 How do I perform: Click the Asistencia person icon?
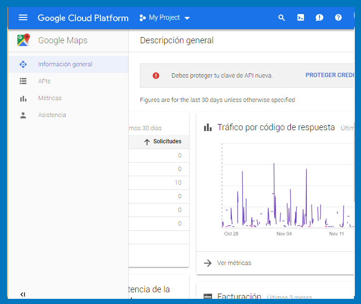pos(23,115)
